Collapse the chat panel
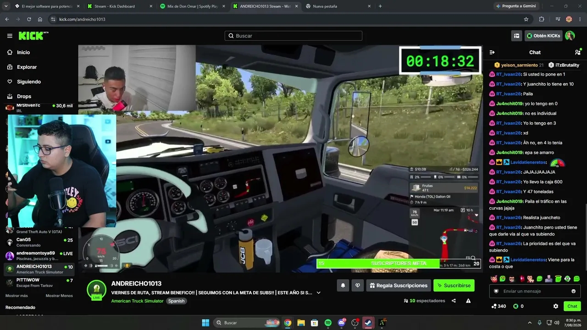587x330 pixels. tap(492, 52)
